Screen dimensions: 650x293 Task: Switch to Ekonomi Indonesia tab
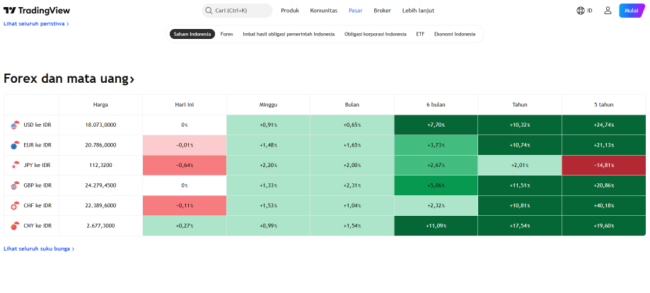pos(455,34)
